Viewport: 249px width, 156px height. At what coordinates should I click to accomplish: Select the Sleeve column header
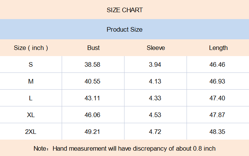pos(156,48)
